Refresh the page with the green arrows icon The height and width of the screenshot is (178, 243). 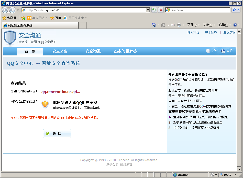pos(154,10)
